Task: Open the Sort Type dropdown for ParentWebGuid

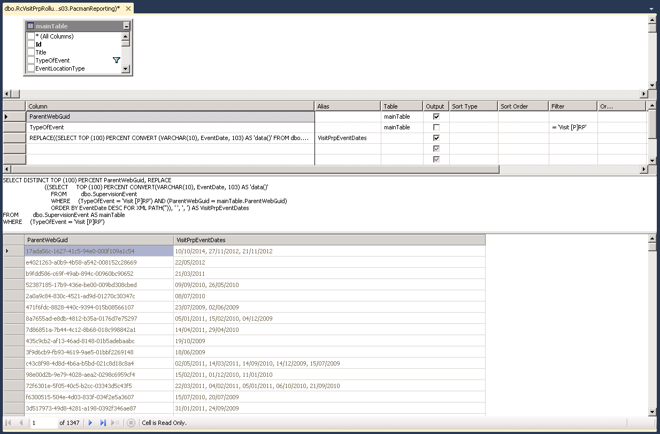Action: tap(473, 117)
